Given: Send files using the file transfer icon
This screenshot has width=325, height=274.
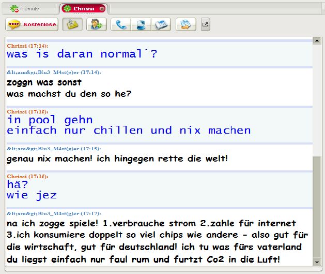Looking at the screenshot, I should (185, 24).
